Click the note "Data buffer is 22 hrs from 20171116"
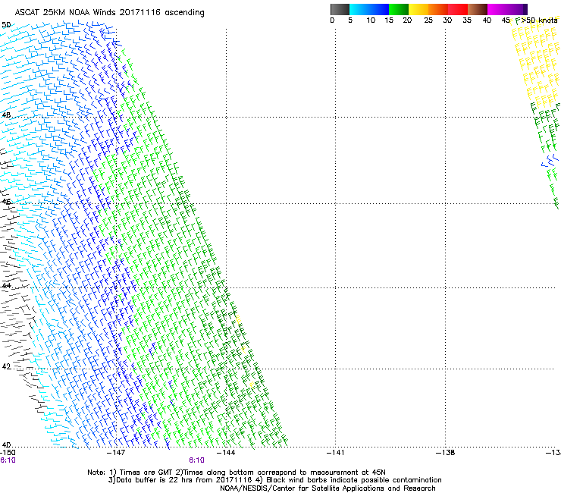This screenshot has height=493, width=561. 183,480
